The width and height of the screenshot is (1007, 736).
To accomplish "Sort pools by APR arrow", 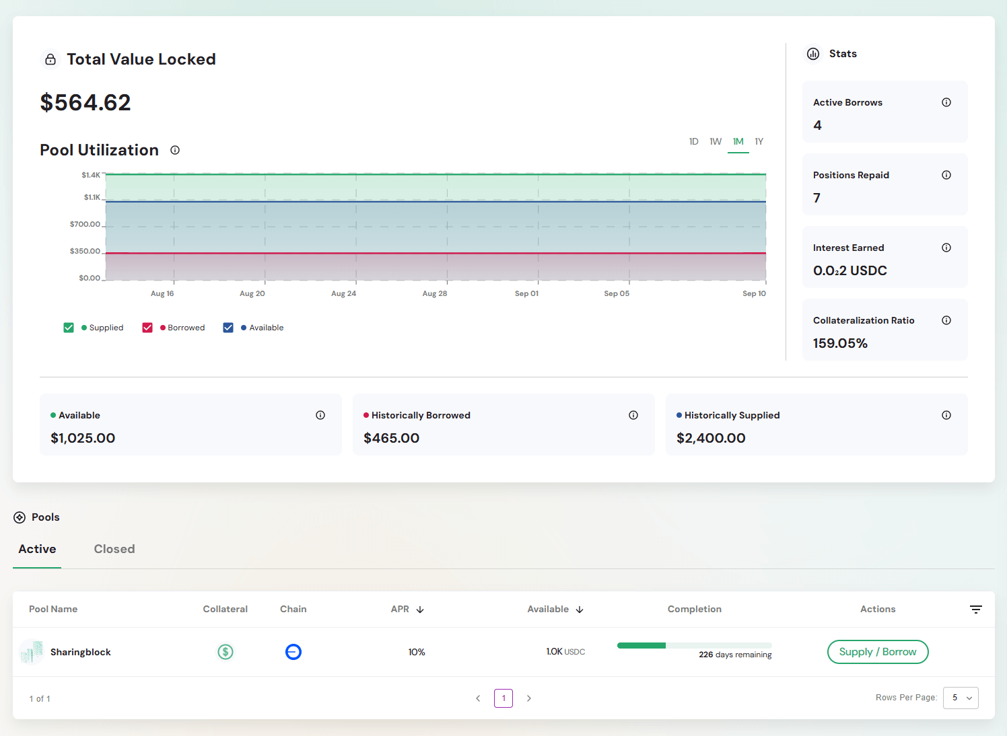I will pyautogui.click(x=420, y=610).
